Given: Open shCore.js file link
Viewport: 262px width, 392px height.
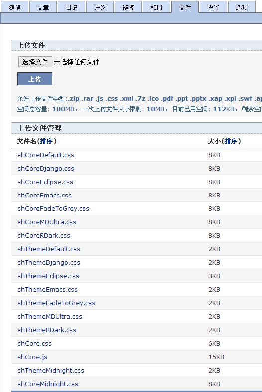Looking at the screenshot, I should 32,357.
